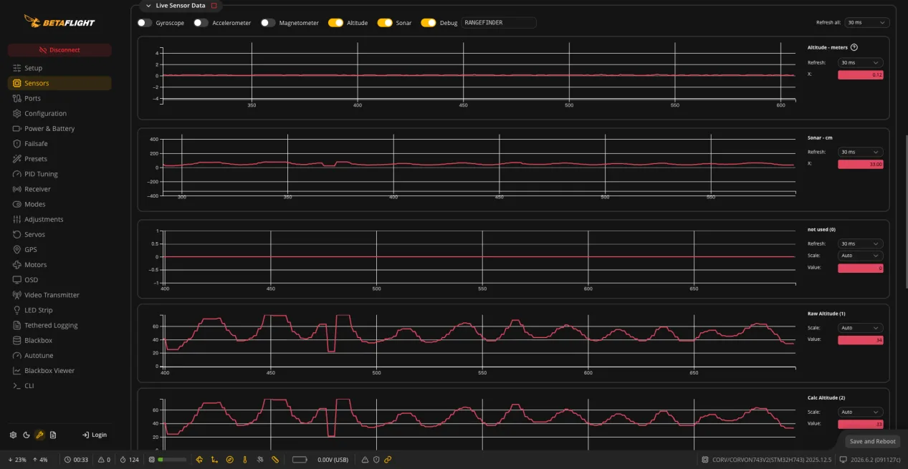
Task: Click the Sonar X value field 33.00
Action: click(861, 164)
